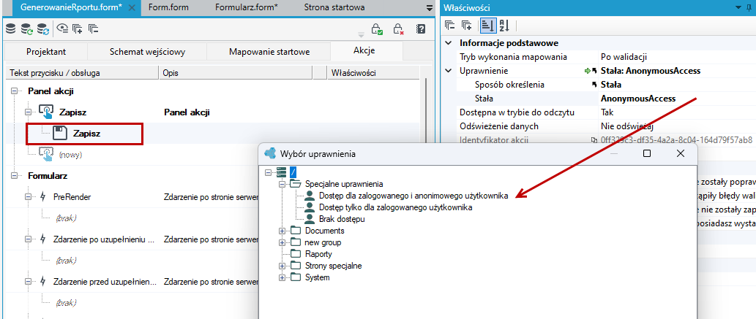Click the green arrow icon on Uprawnienie row
Viewport: 756px width, 319px height.
587,71
